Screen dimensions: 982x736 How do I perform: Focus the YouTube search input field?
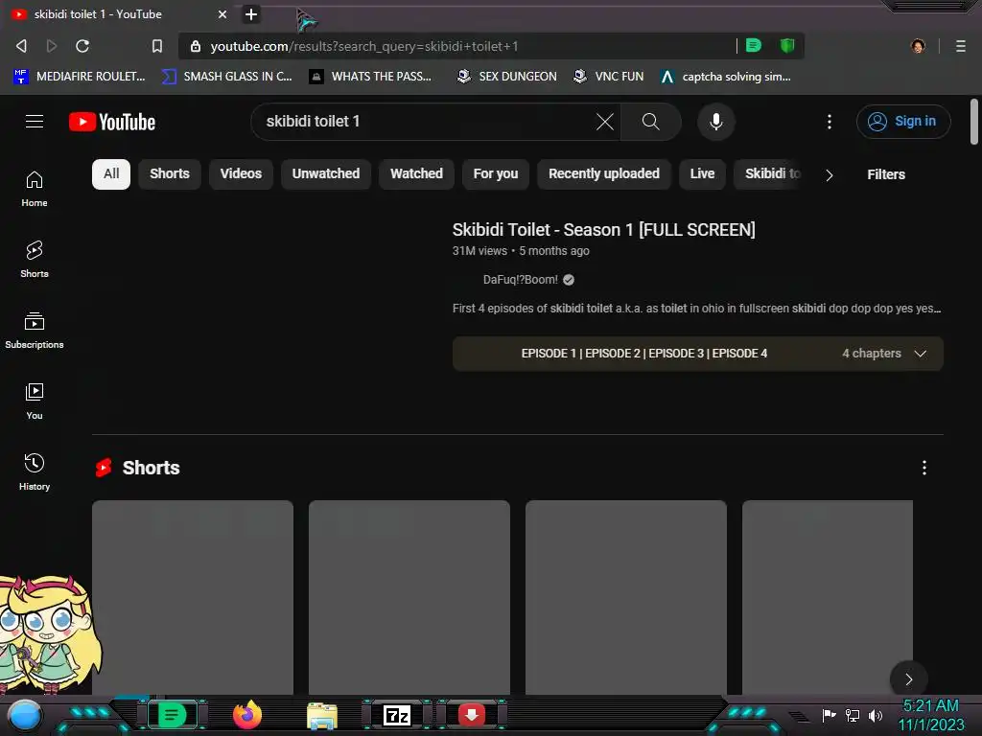426,122
